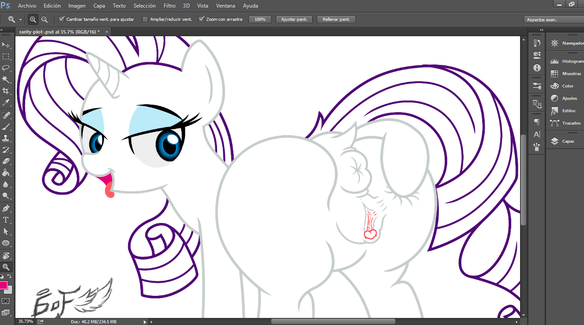The image size is (584, 325).
Task: Open the 'Aspectos esen.' workspace dropdown
Action: pyautogui.click(x=554, y=19)
